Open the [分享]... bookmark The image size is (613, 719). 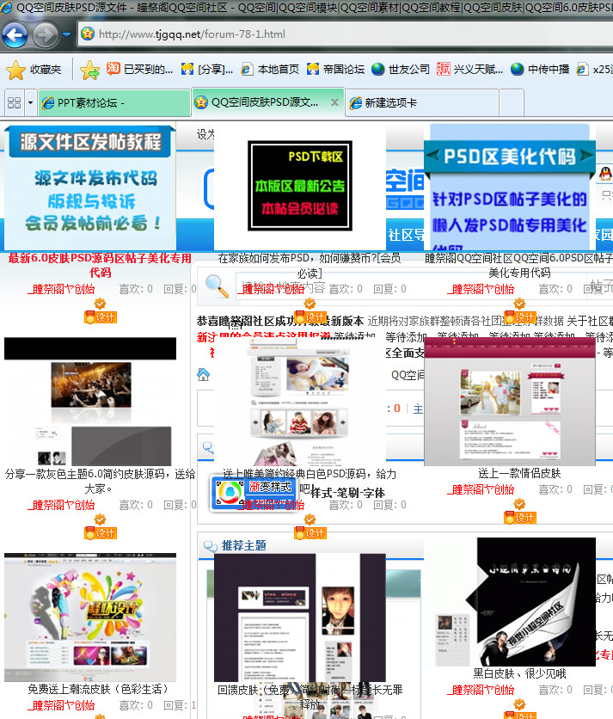click(207, 70)
